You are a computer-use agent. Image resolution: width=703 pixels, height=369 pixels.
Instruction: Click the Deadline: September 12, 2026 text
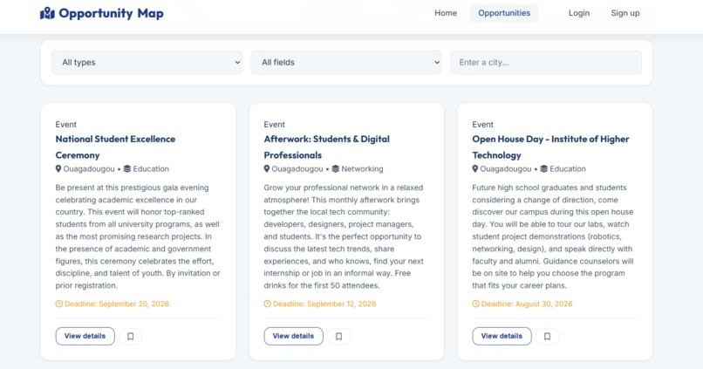click(x=324, y=304)
